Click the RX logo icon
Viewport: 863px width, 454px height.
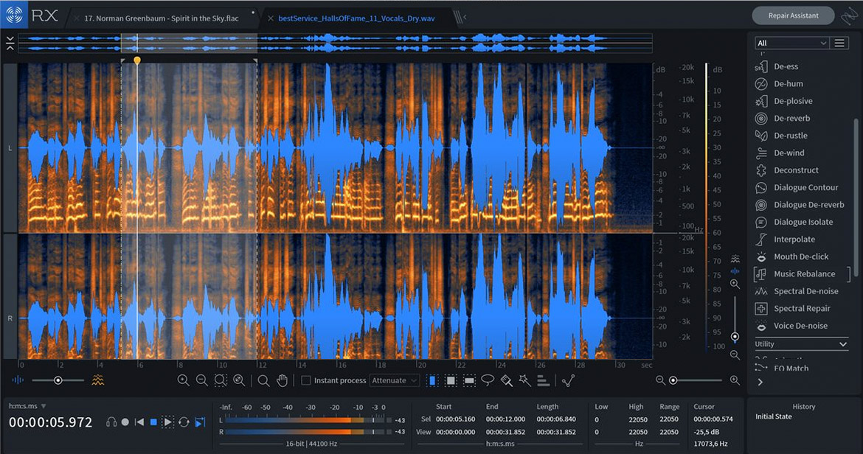(14, 15)
